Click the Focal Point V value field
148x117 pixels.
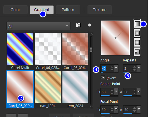pos(128,109)
